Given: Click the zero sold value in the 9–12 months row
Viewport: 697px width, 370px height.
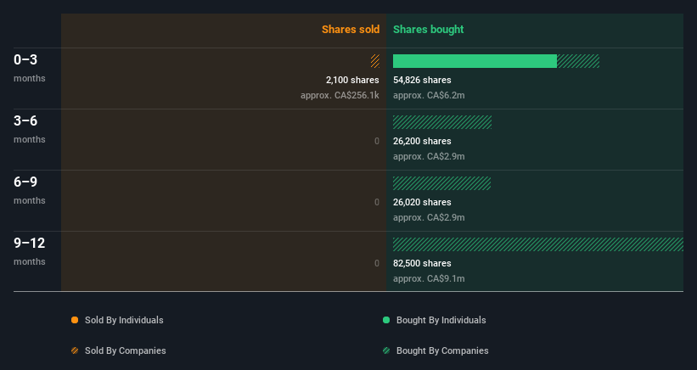Looking at the screenshot, I should coord(376,263).
